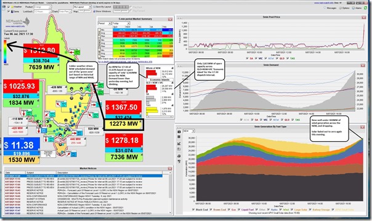Close the 5min Pool Price chart
Viewport: 372px width, 221px height.
click(x=363, y=17)
